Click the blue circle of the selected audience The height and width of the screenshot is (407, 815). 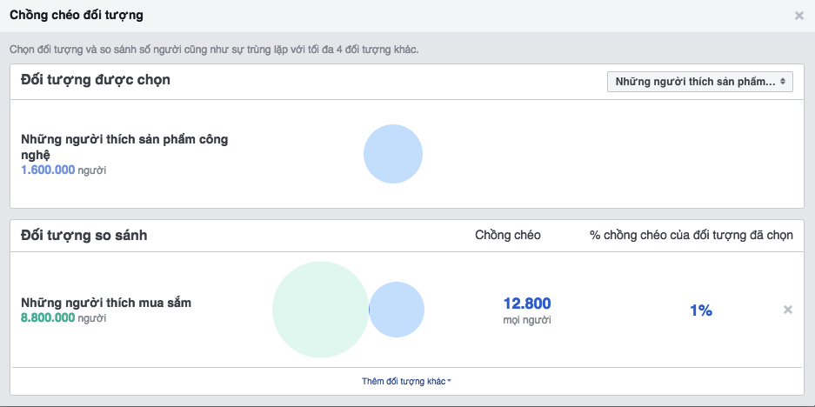(393, 154)
